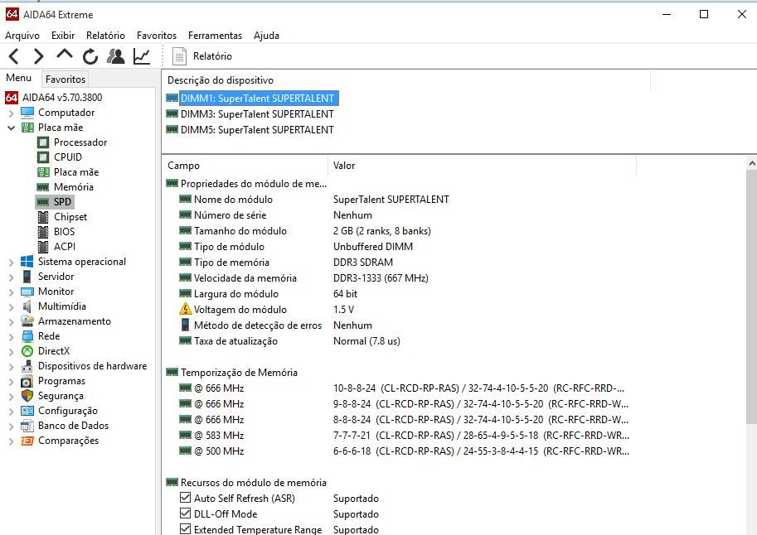Expand the Sistema operacional node

pos(11,263)
